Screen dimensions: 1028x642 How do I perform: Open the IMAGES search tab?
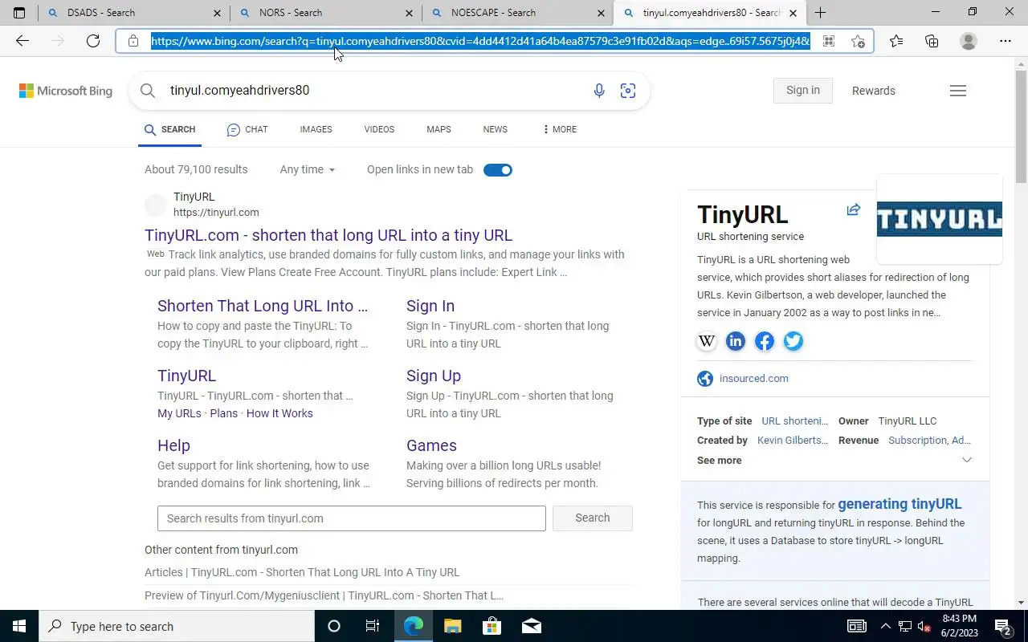tap(316, 129)
